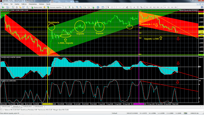
Task: Expand the new chart dropdown arrow
Action: click(5, 7)
